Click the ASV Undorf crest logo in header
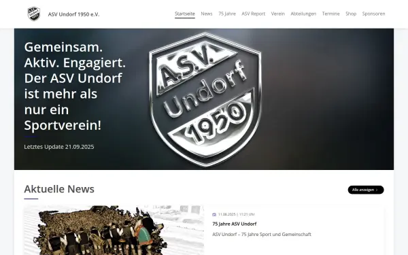 tap(34, 14)
